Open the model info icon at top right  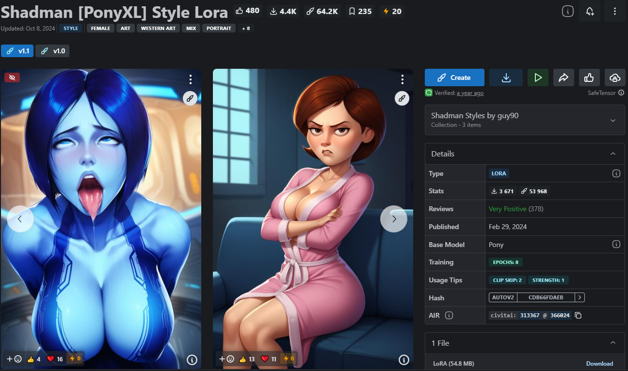pyautogui.click(x=568, y=11)
